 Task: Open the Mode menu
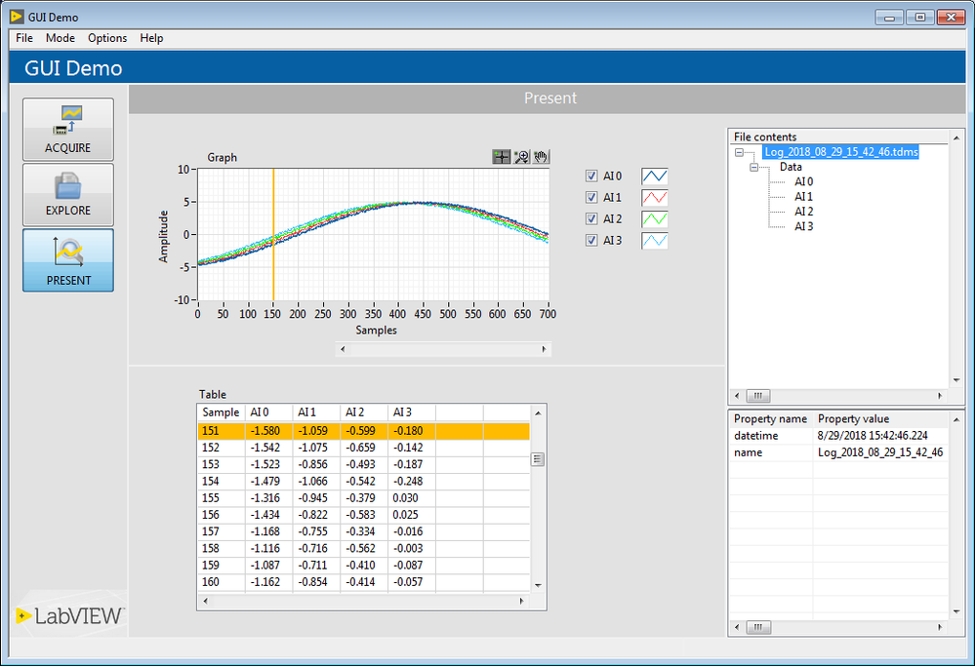tap(61, 38)
